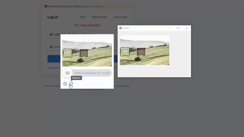Click the green slider handle
244x137 pixels.
pyautogui.click(x=67, y=73)
